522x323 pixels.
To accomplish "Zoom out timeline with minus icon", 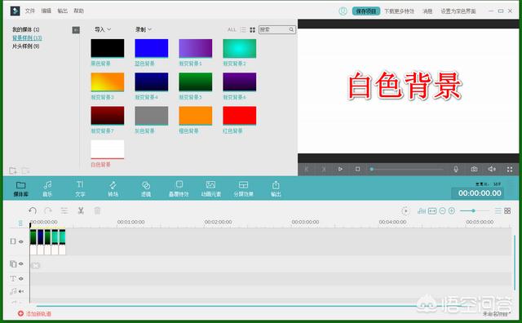I will tap(442, 210).
